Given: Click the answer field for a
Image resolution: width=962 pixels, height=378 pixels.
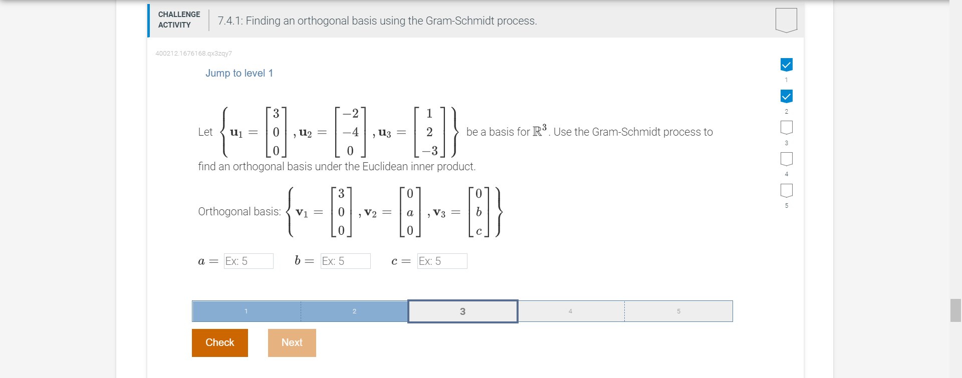Looking at the screenshot, I should pos(249,261).
